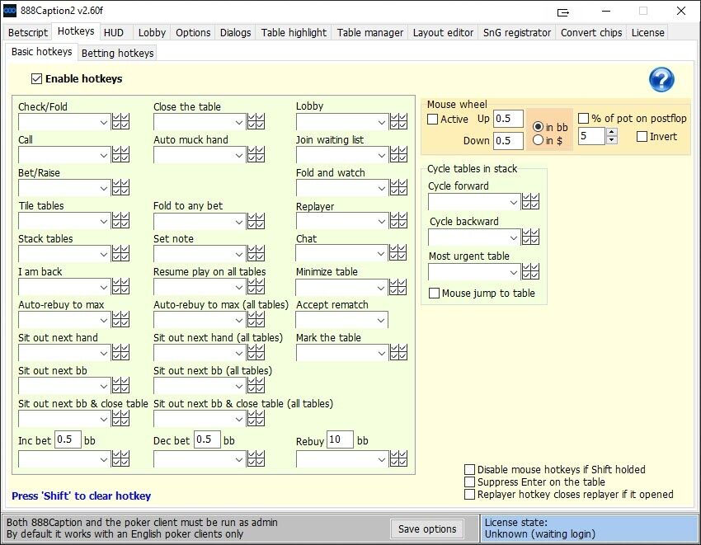Click the grid icon next to Chat
Viewport: 701px width, 545px height.
pyautogui.click(x=398, y=252)
